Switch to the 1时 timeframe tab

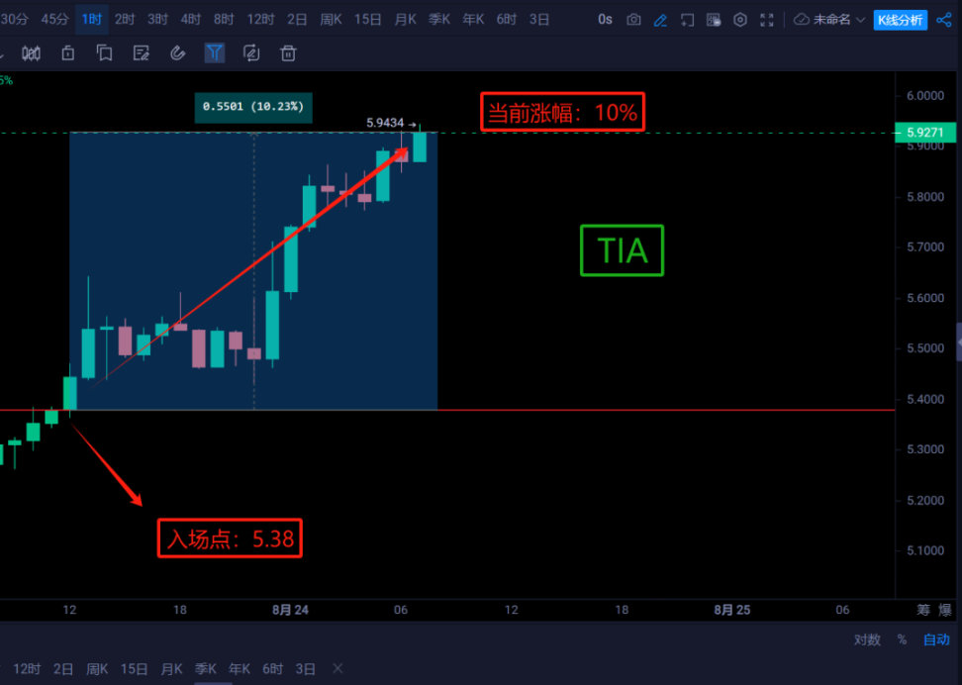coord(90,19)
